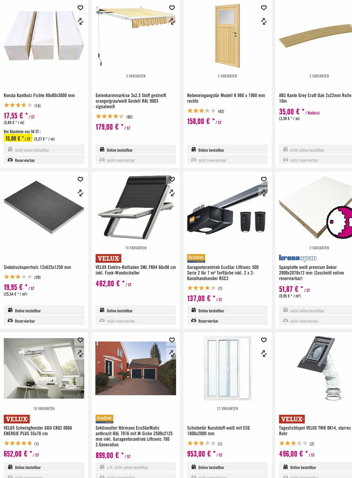The width and height of the screenshot is (352, 478).
Task: Toggle wishlist heart on Schiebetür Kunststoff weiß
Action: pyautogui.click(x=264, y=340)
